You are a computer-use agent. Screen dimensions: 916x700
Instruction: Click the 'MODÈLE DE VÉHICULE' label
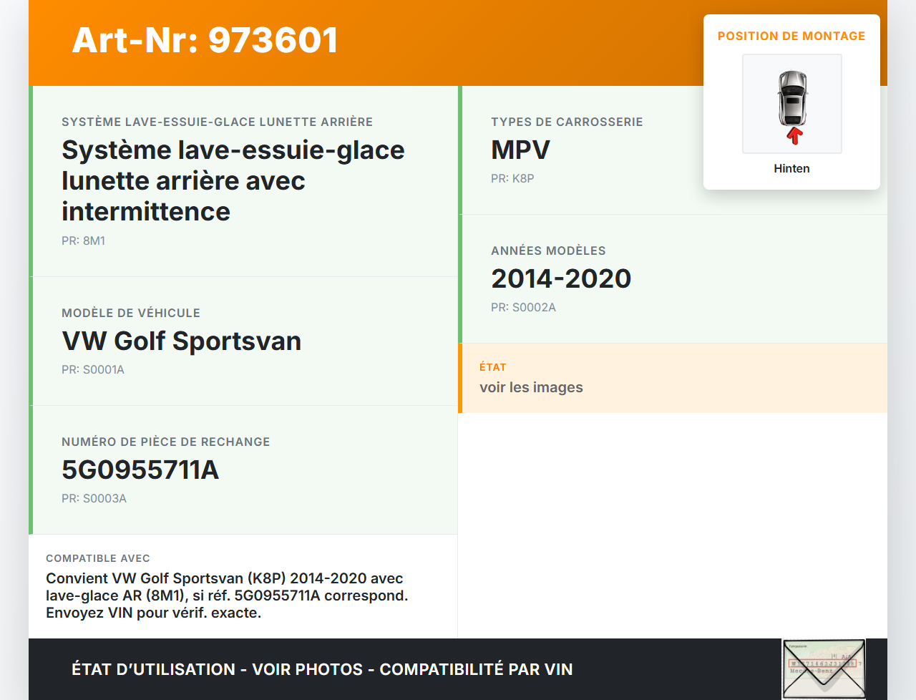(131, 313)
